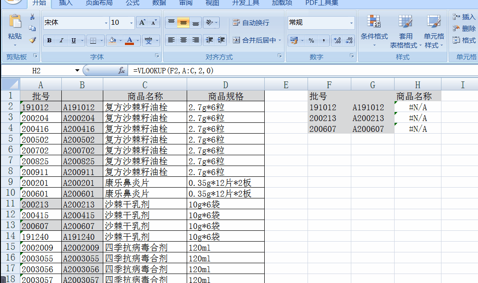Image resolution: width=478 pixels, height=283 pixels.
Task: Open the 宋体 font name dropdown
Action: [106, 23]
